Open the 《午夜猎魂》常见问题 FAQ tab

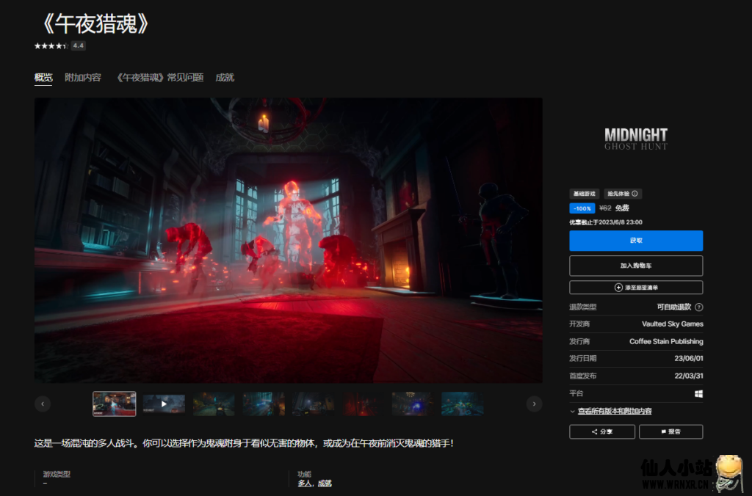(159, 78)
